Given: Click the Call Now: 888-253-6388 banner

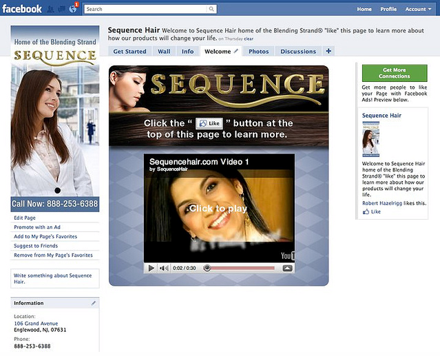Looking at the screenshot, I should click(55, 204).
